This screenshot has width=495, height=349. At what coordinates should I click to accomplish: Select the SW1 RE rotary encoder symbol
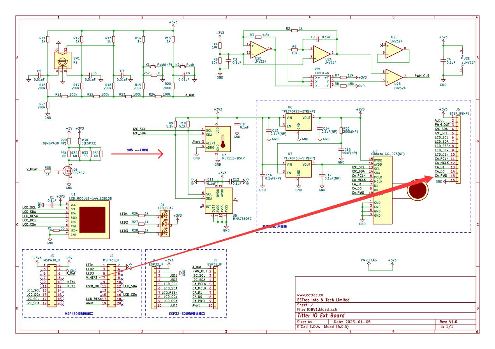(x=62, y=61)
